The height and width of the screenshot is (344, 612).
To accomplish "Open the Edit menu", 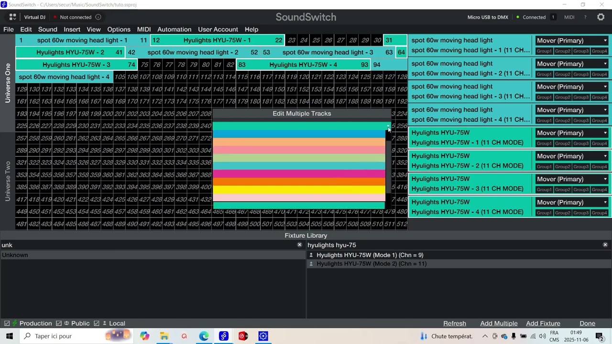I will click(26, 30).
